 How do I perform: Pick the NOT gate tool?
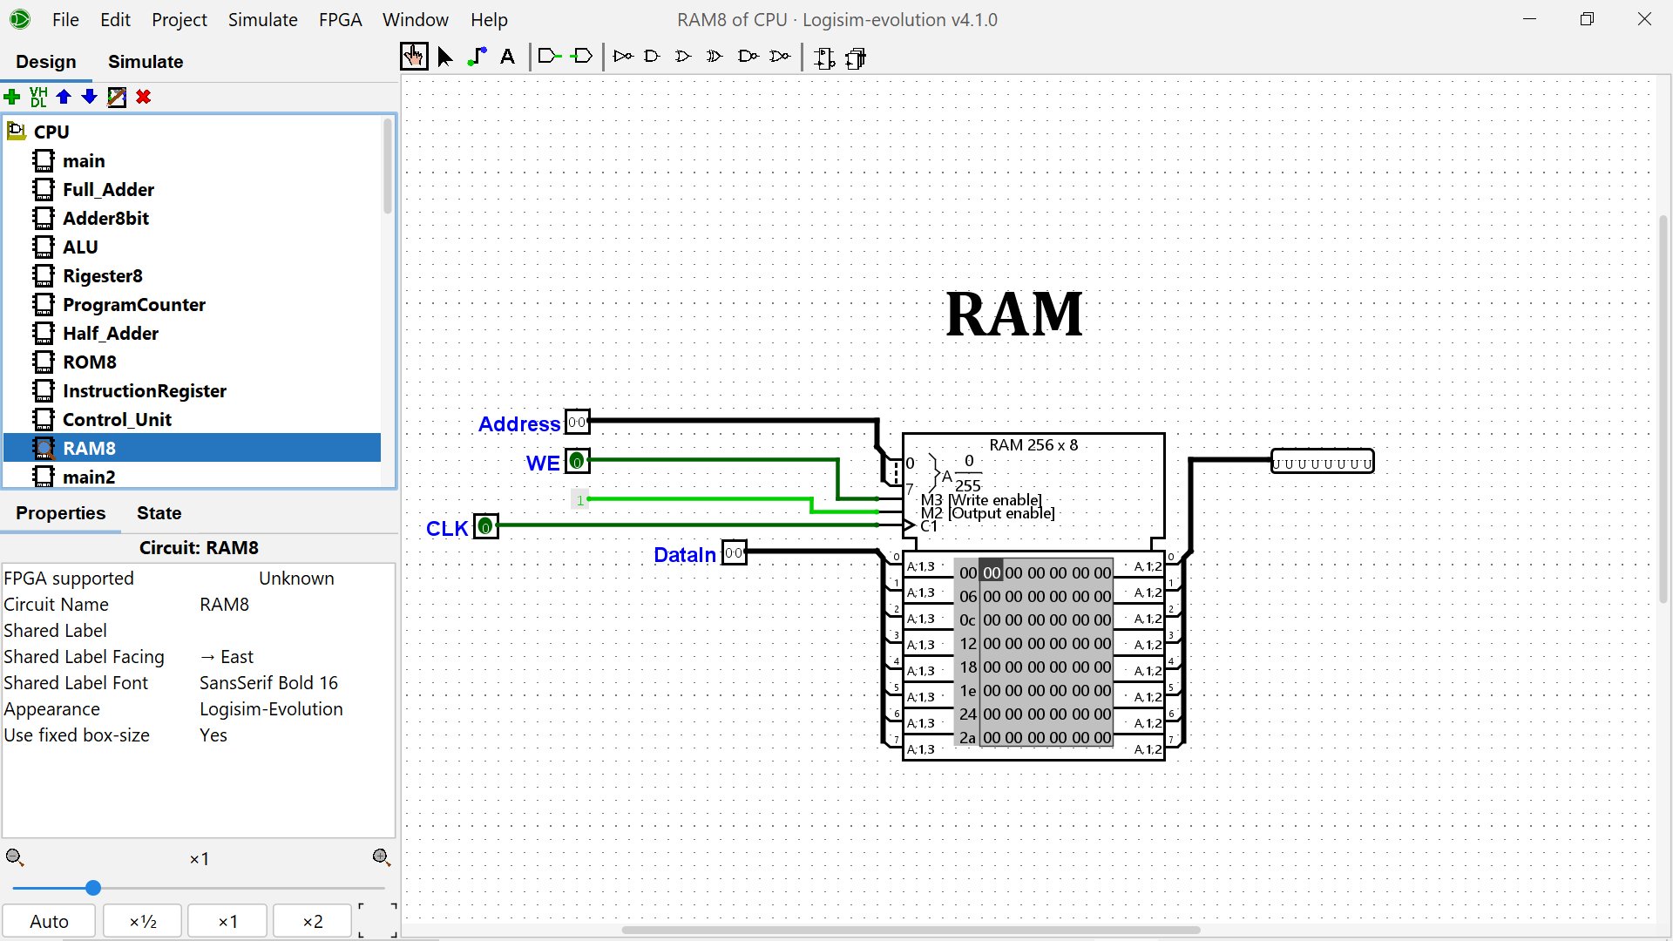(x=623, y=57)
